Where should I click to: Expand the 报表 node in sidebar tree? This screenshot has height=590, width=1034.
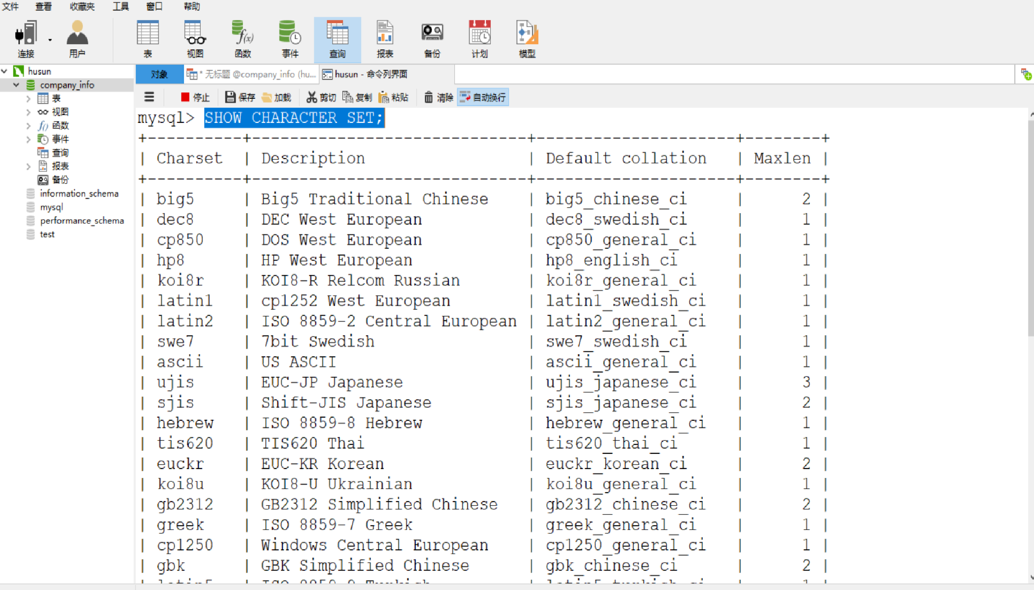[x=29, y=166]
